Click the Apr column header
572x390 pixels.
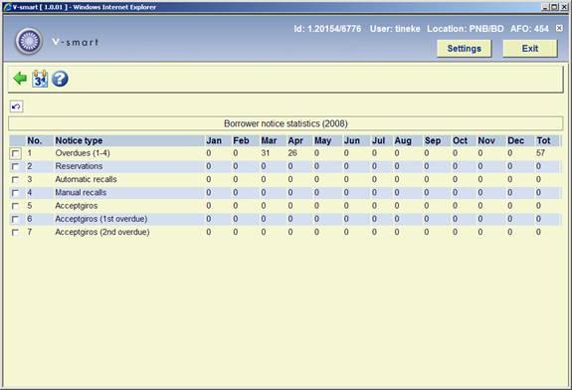(295, 141)
